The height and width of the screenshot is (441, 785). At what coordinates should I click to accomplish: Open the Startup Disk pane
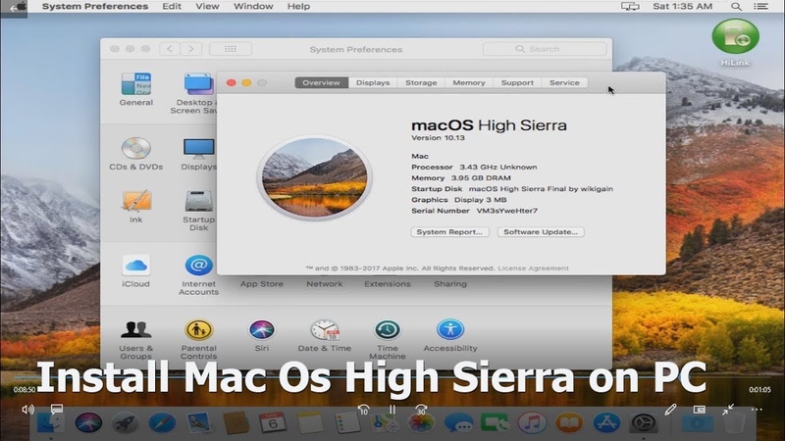pos(199,210)
